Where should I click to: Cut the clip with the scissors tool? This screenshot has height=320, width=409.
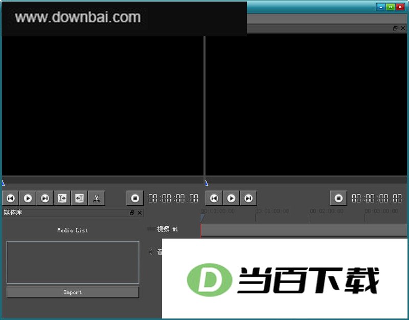(97, 198)
